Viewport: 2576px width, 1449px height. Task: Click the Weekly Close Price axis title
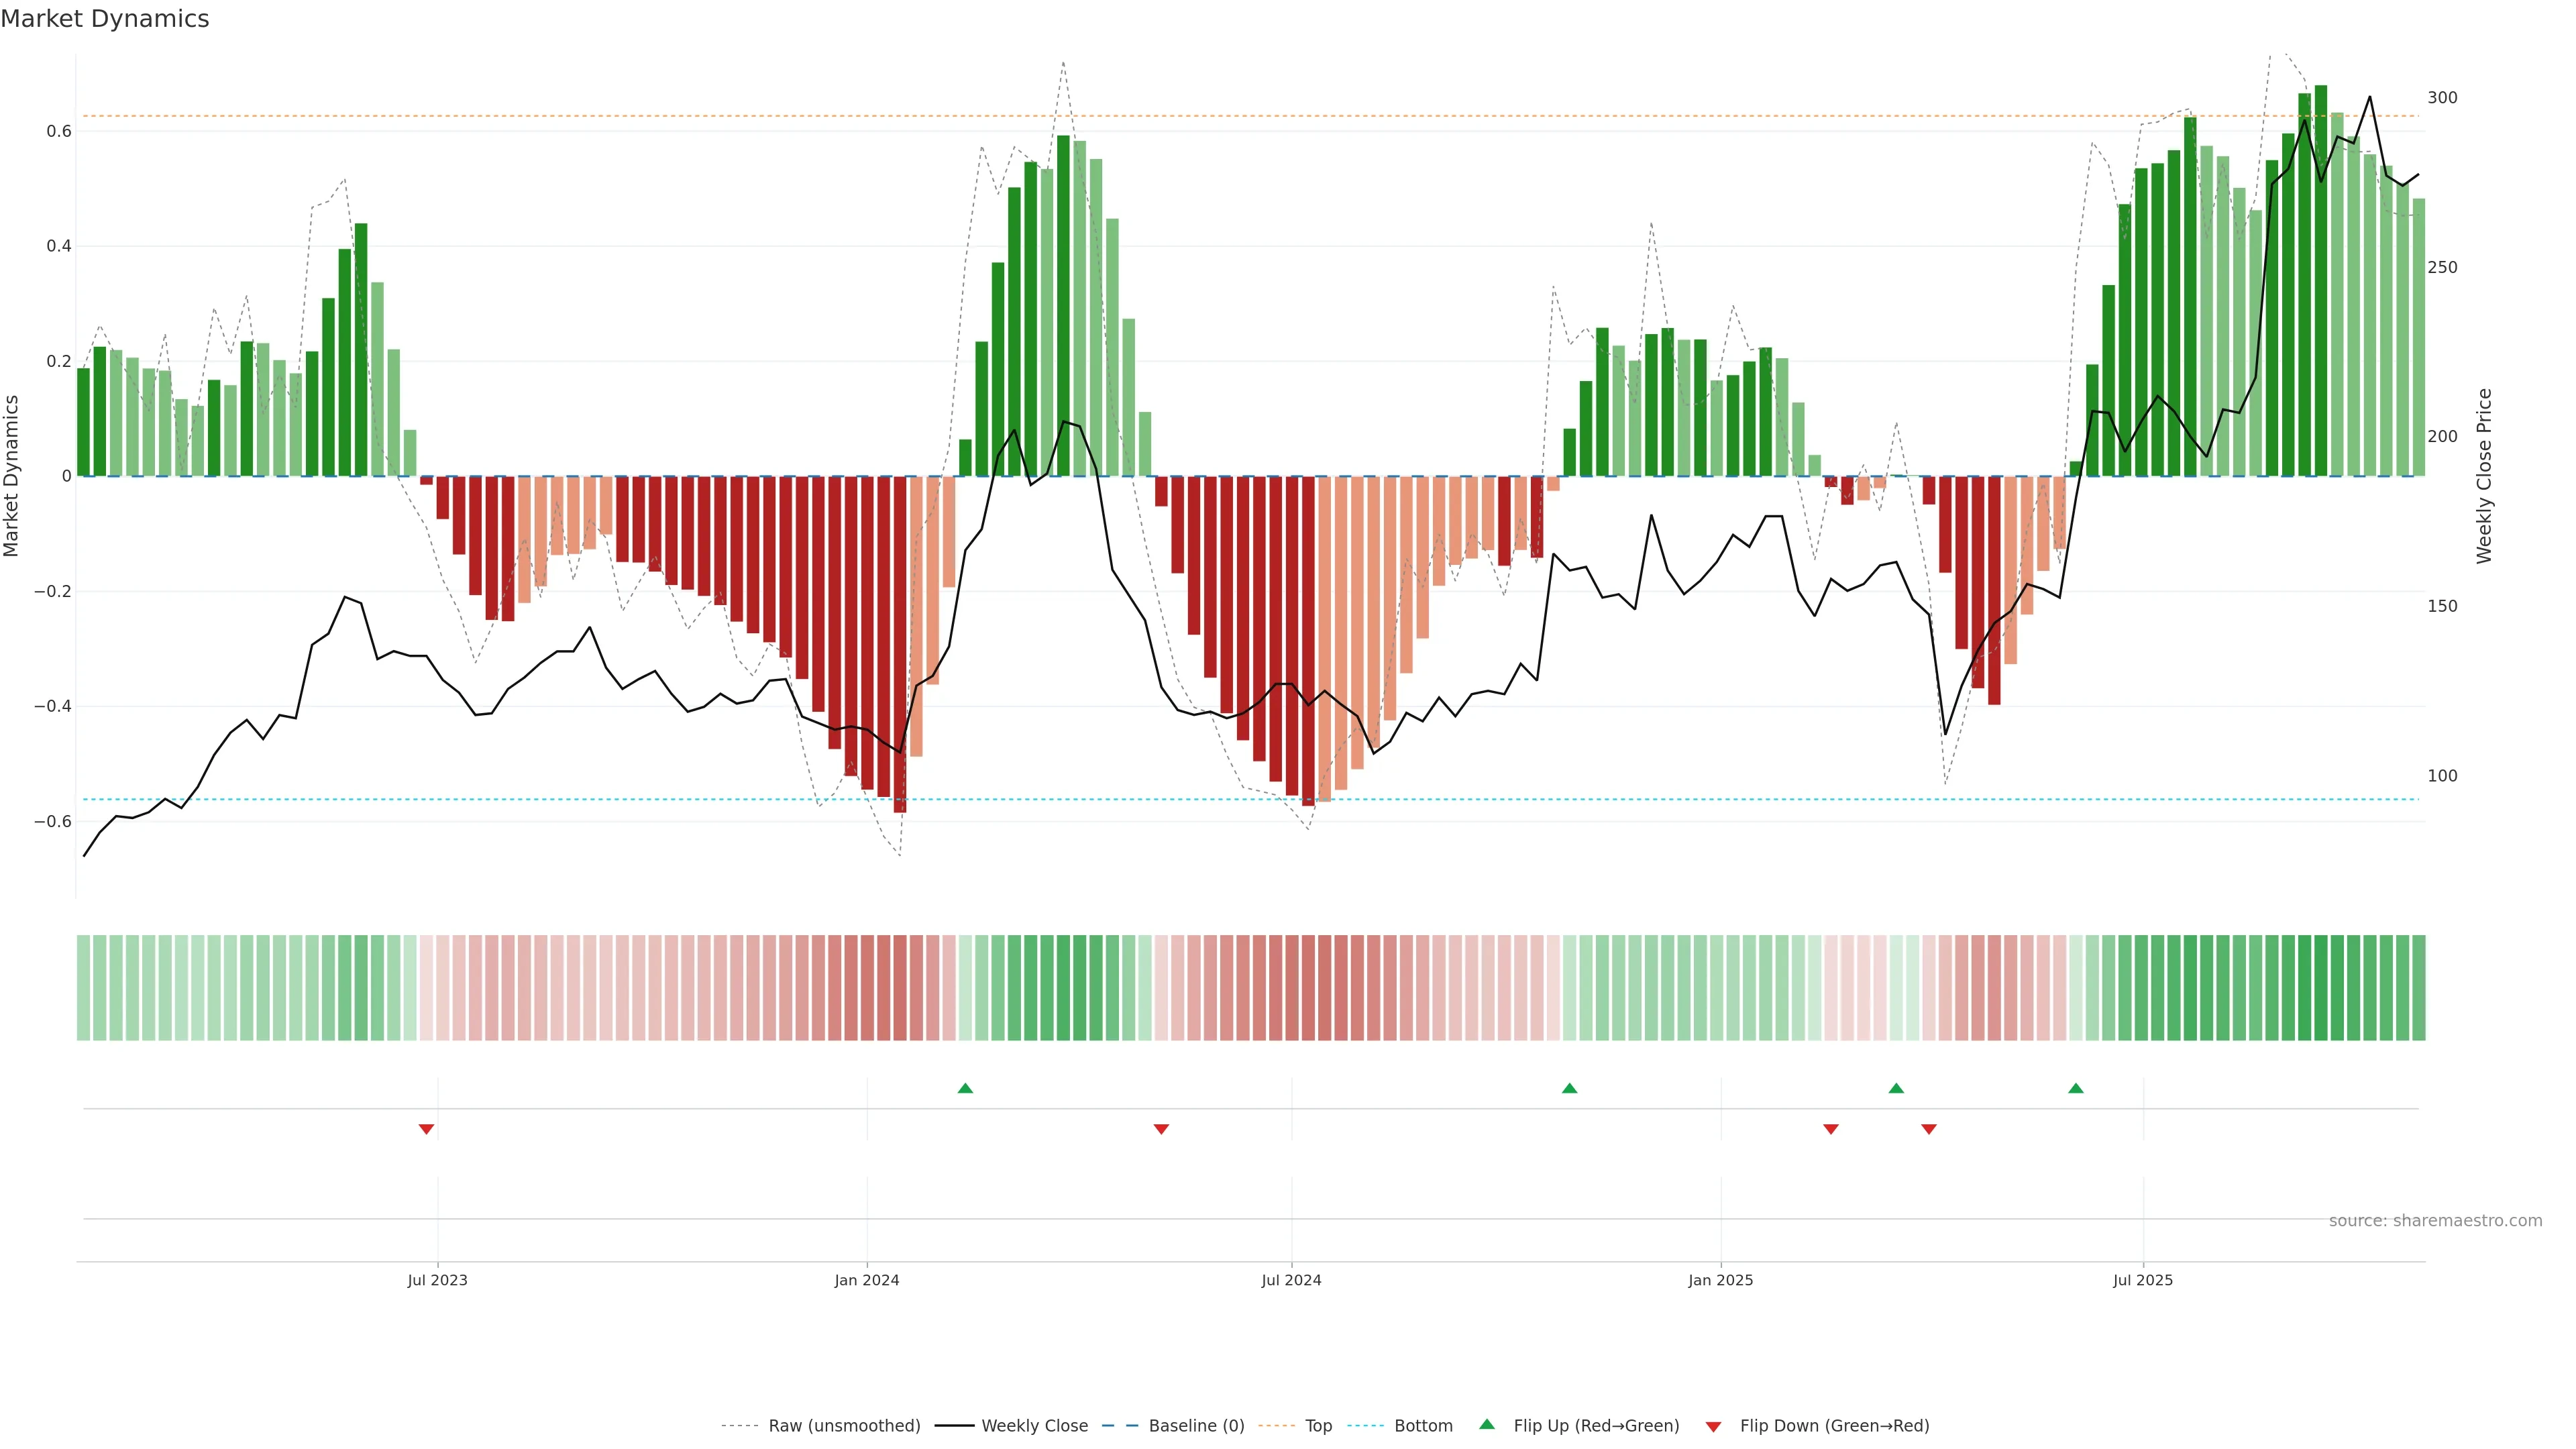coord(2484,476)
